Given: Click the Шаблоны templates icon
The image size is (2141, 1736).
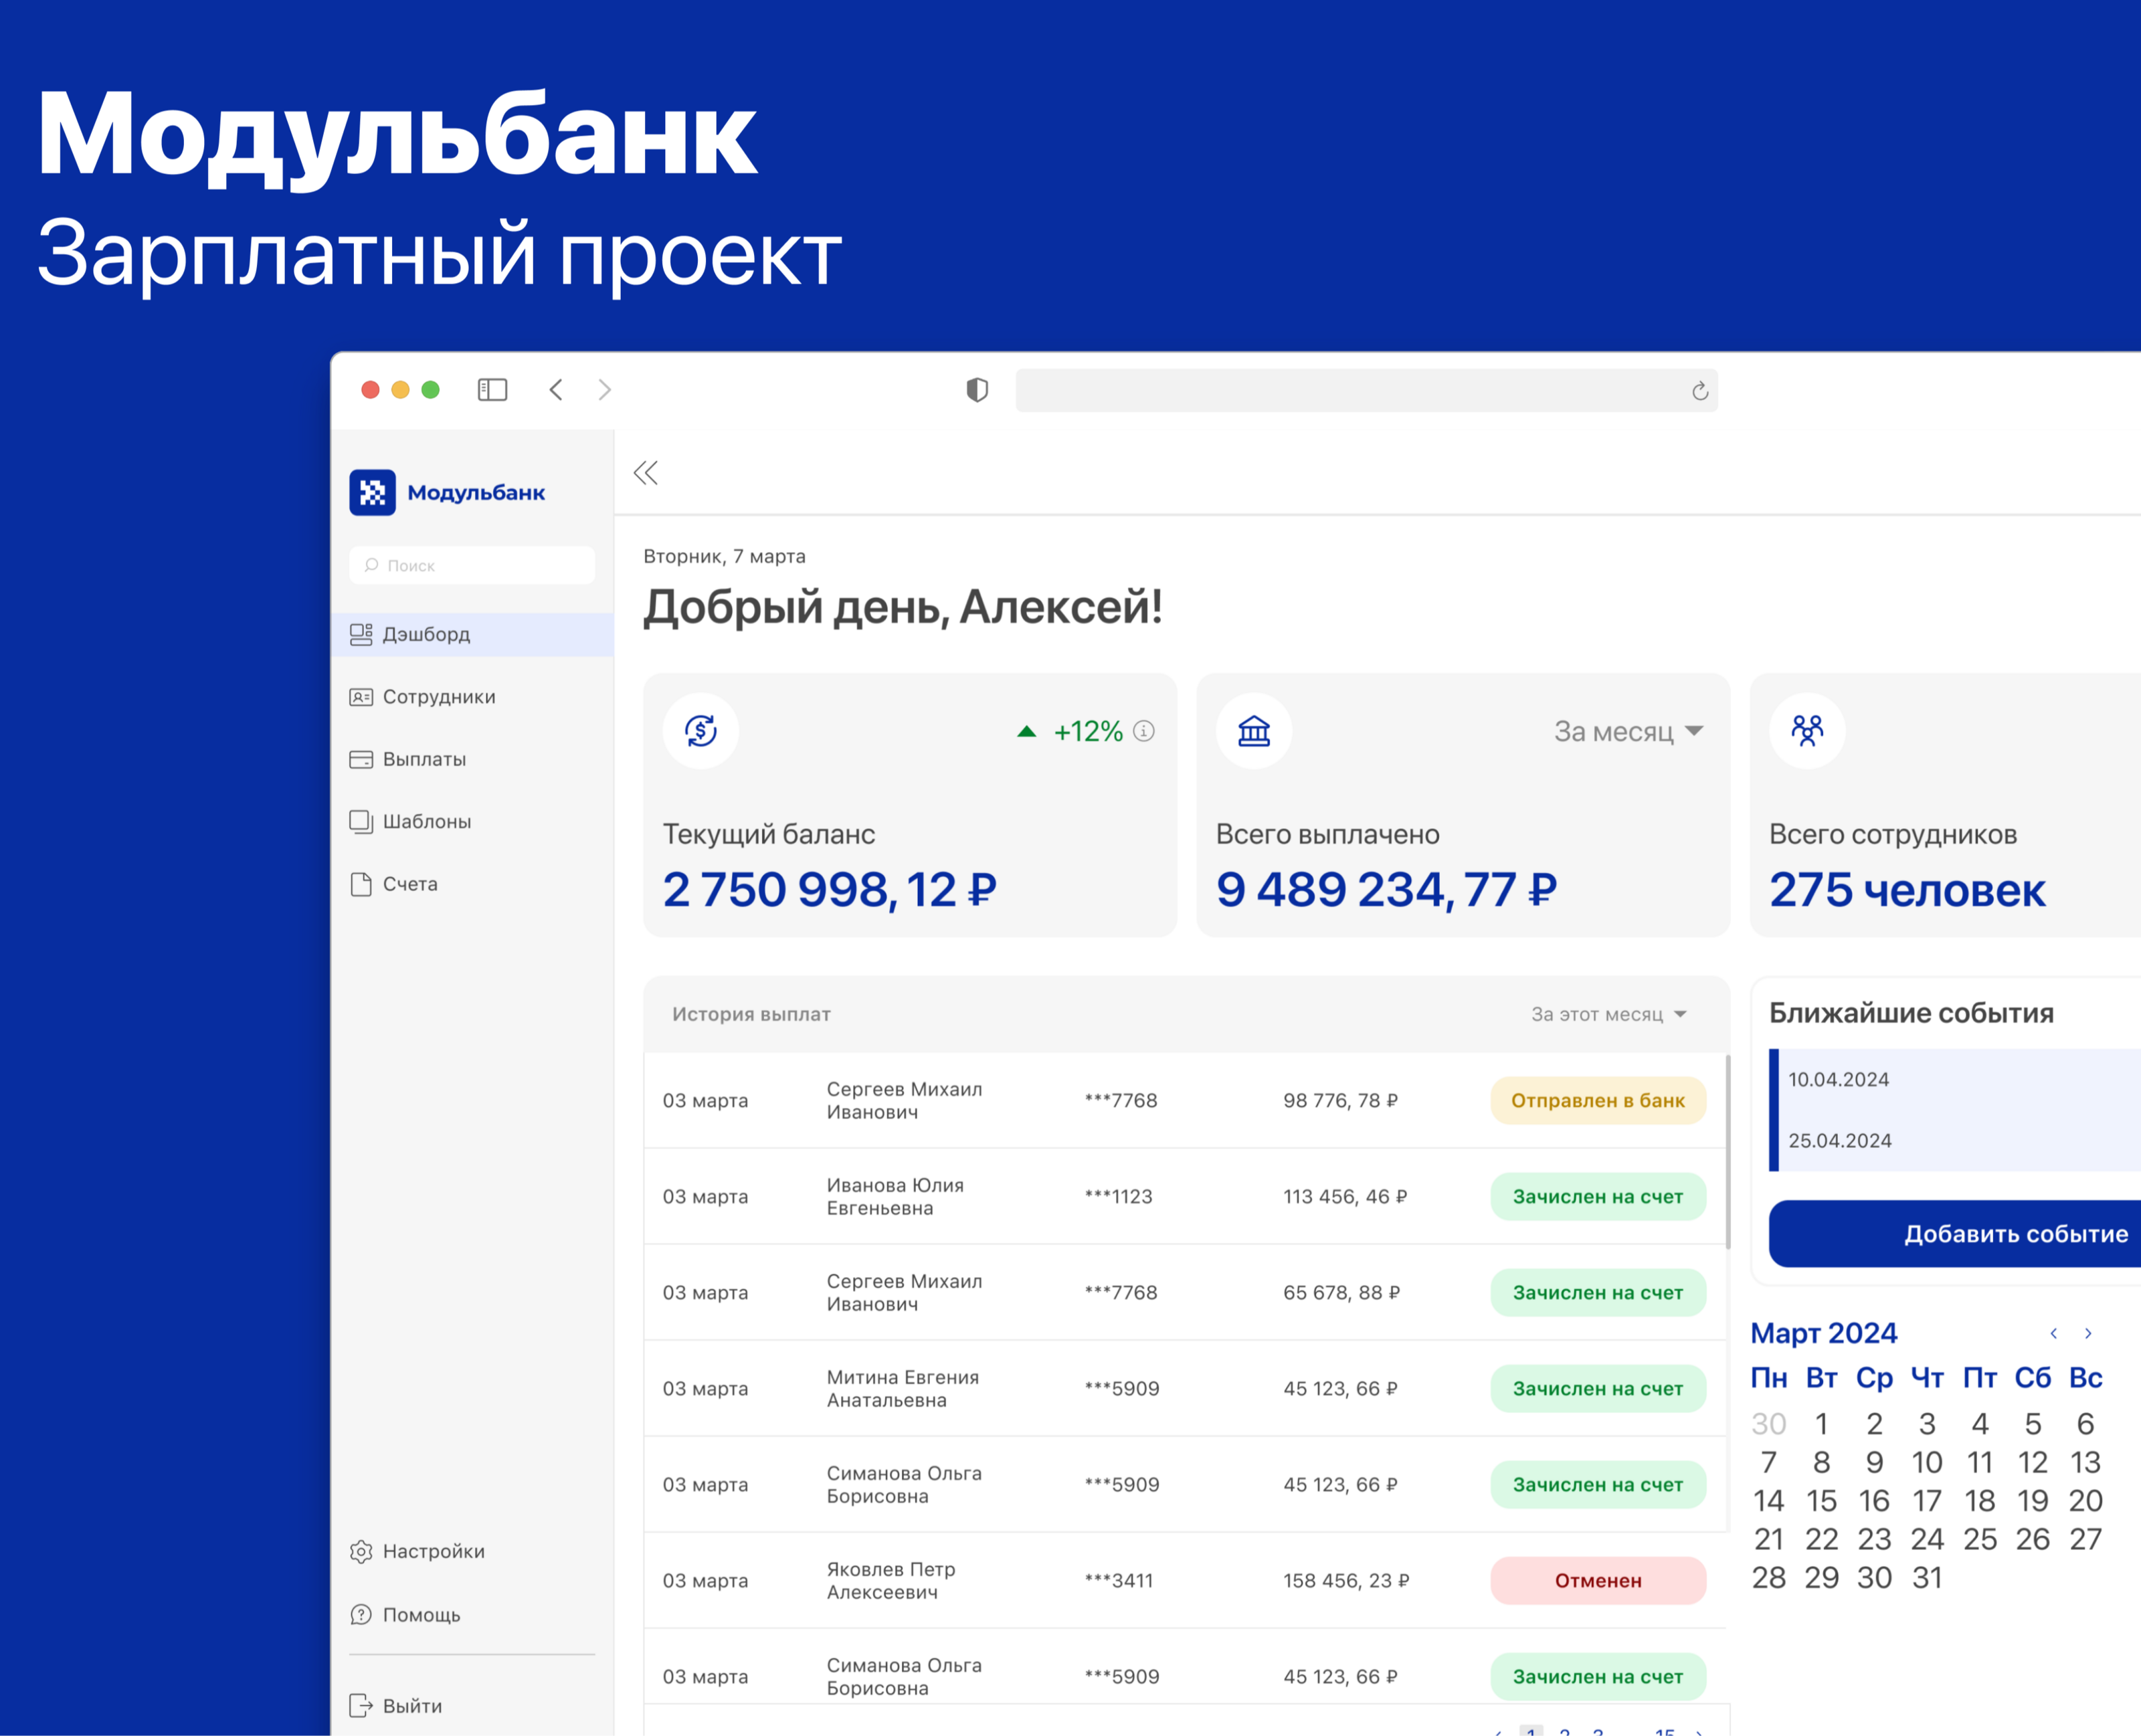Looking at the screenshot, I should (x=361, y=821).
